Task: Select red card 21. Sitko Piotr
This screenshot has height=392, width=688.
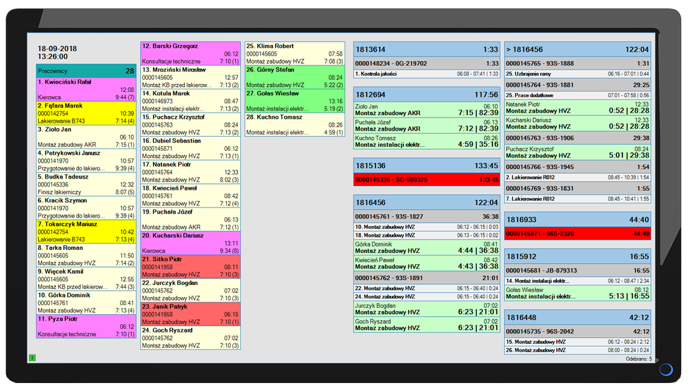Action: [190, 267]
